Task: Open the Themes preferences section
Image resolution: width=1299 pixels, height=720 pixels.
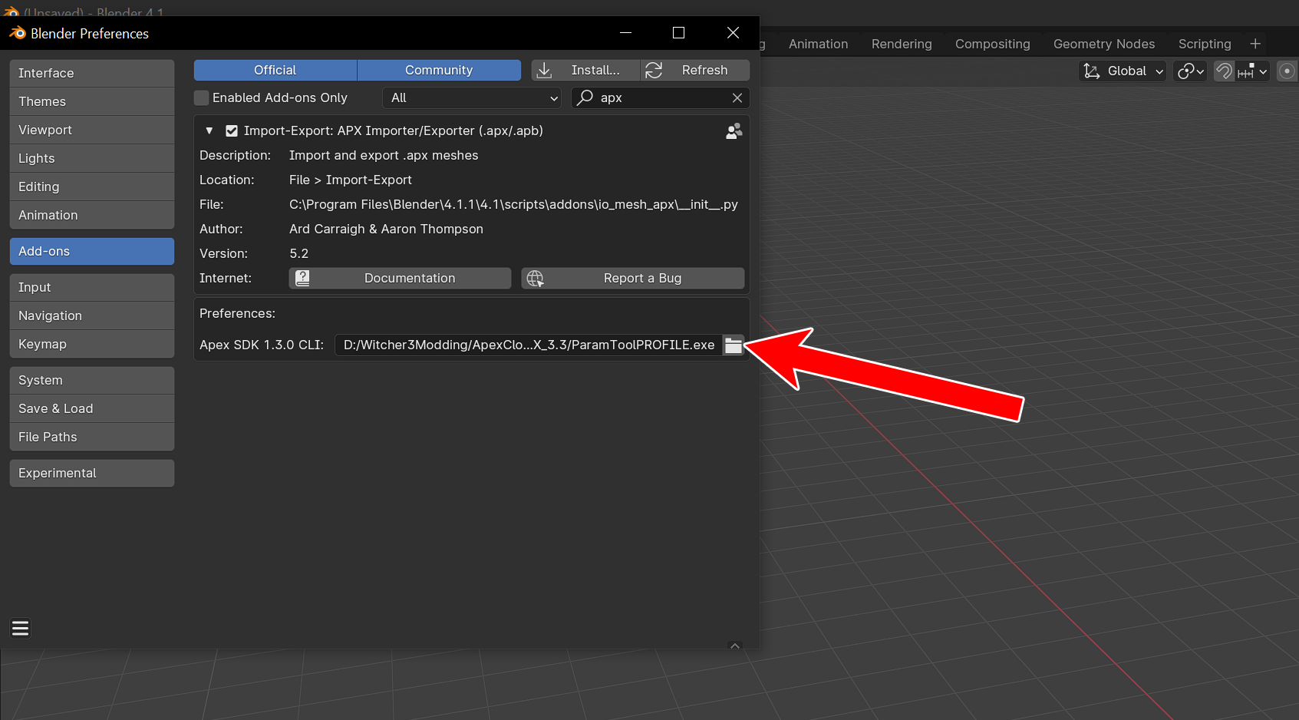Action: pyautogui.click(x=92, y=101)
